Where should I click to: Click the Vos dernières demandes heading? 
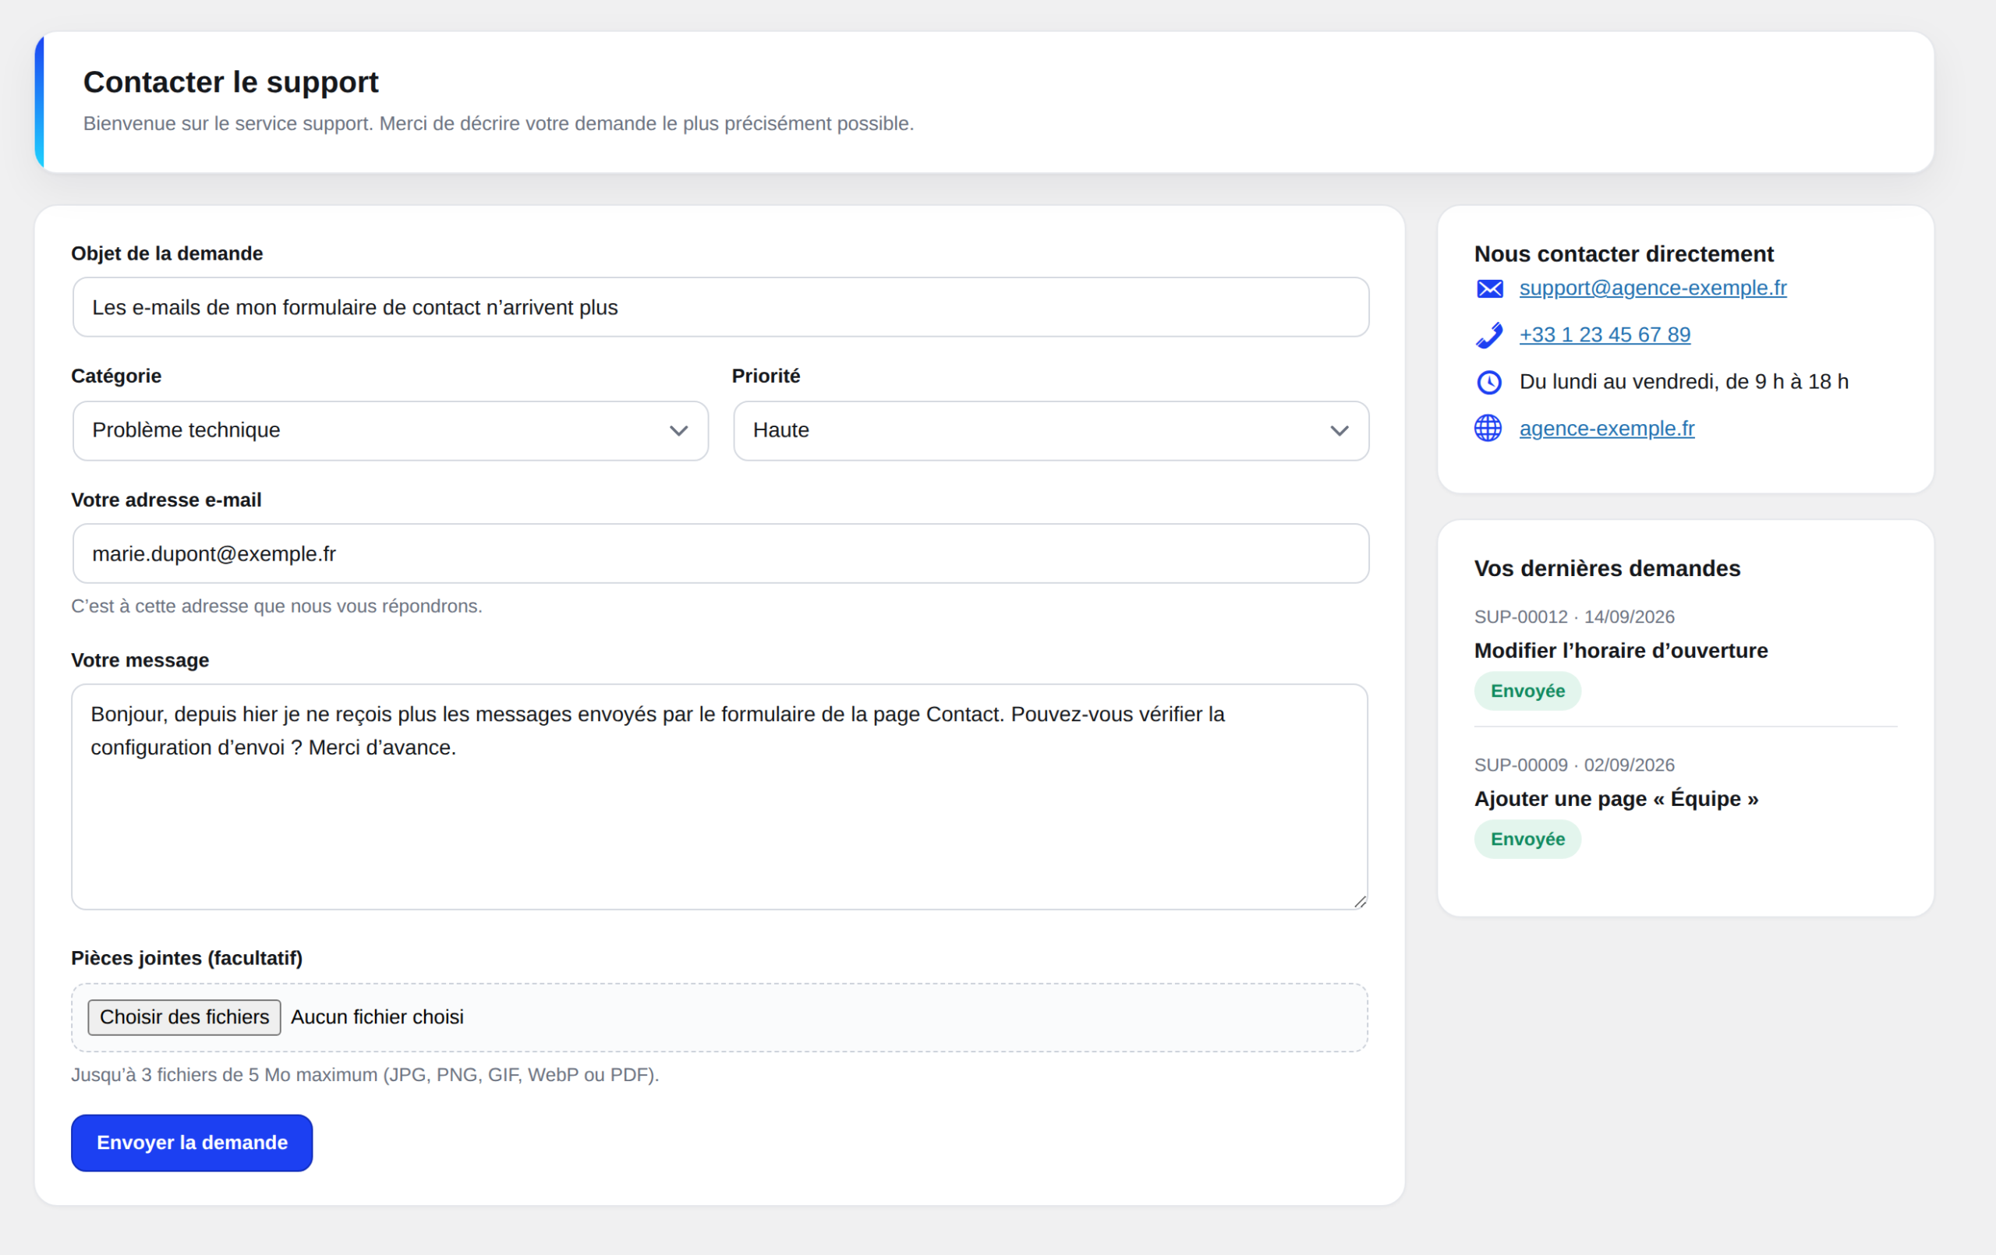click(1607, 568)
